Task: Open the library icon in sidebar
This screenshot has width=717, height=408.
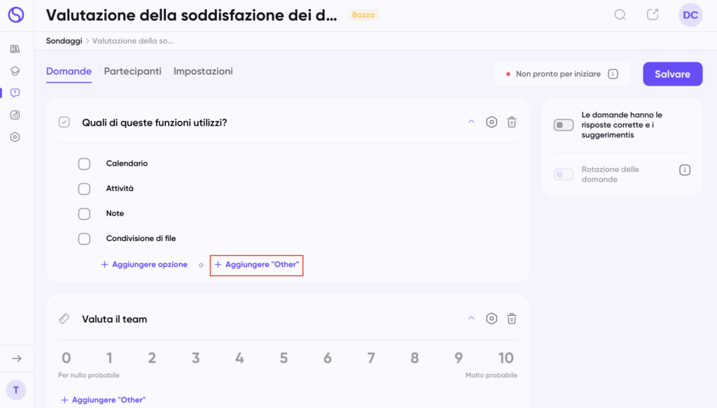Action: pos(15,49)
